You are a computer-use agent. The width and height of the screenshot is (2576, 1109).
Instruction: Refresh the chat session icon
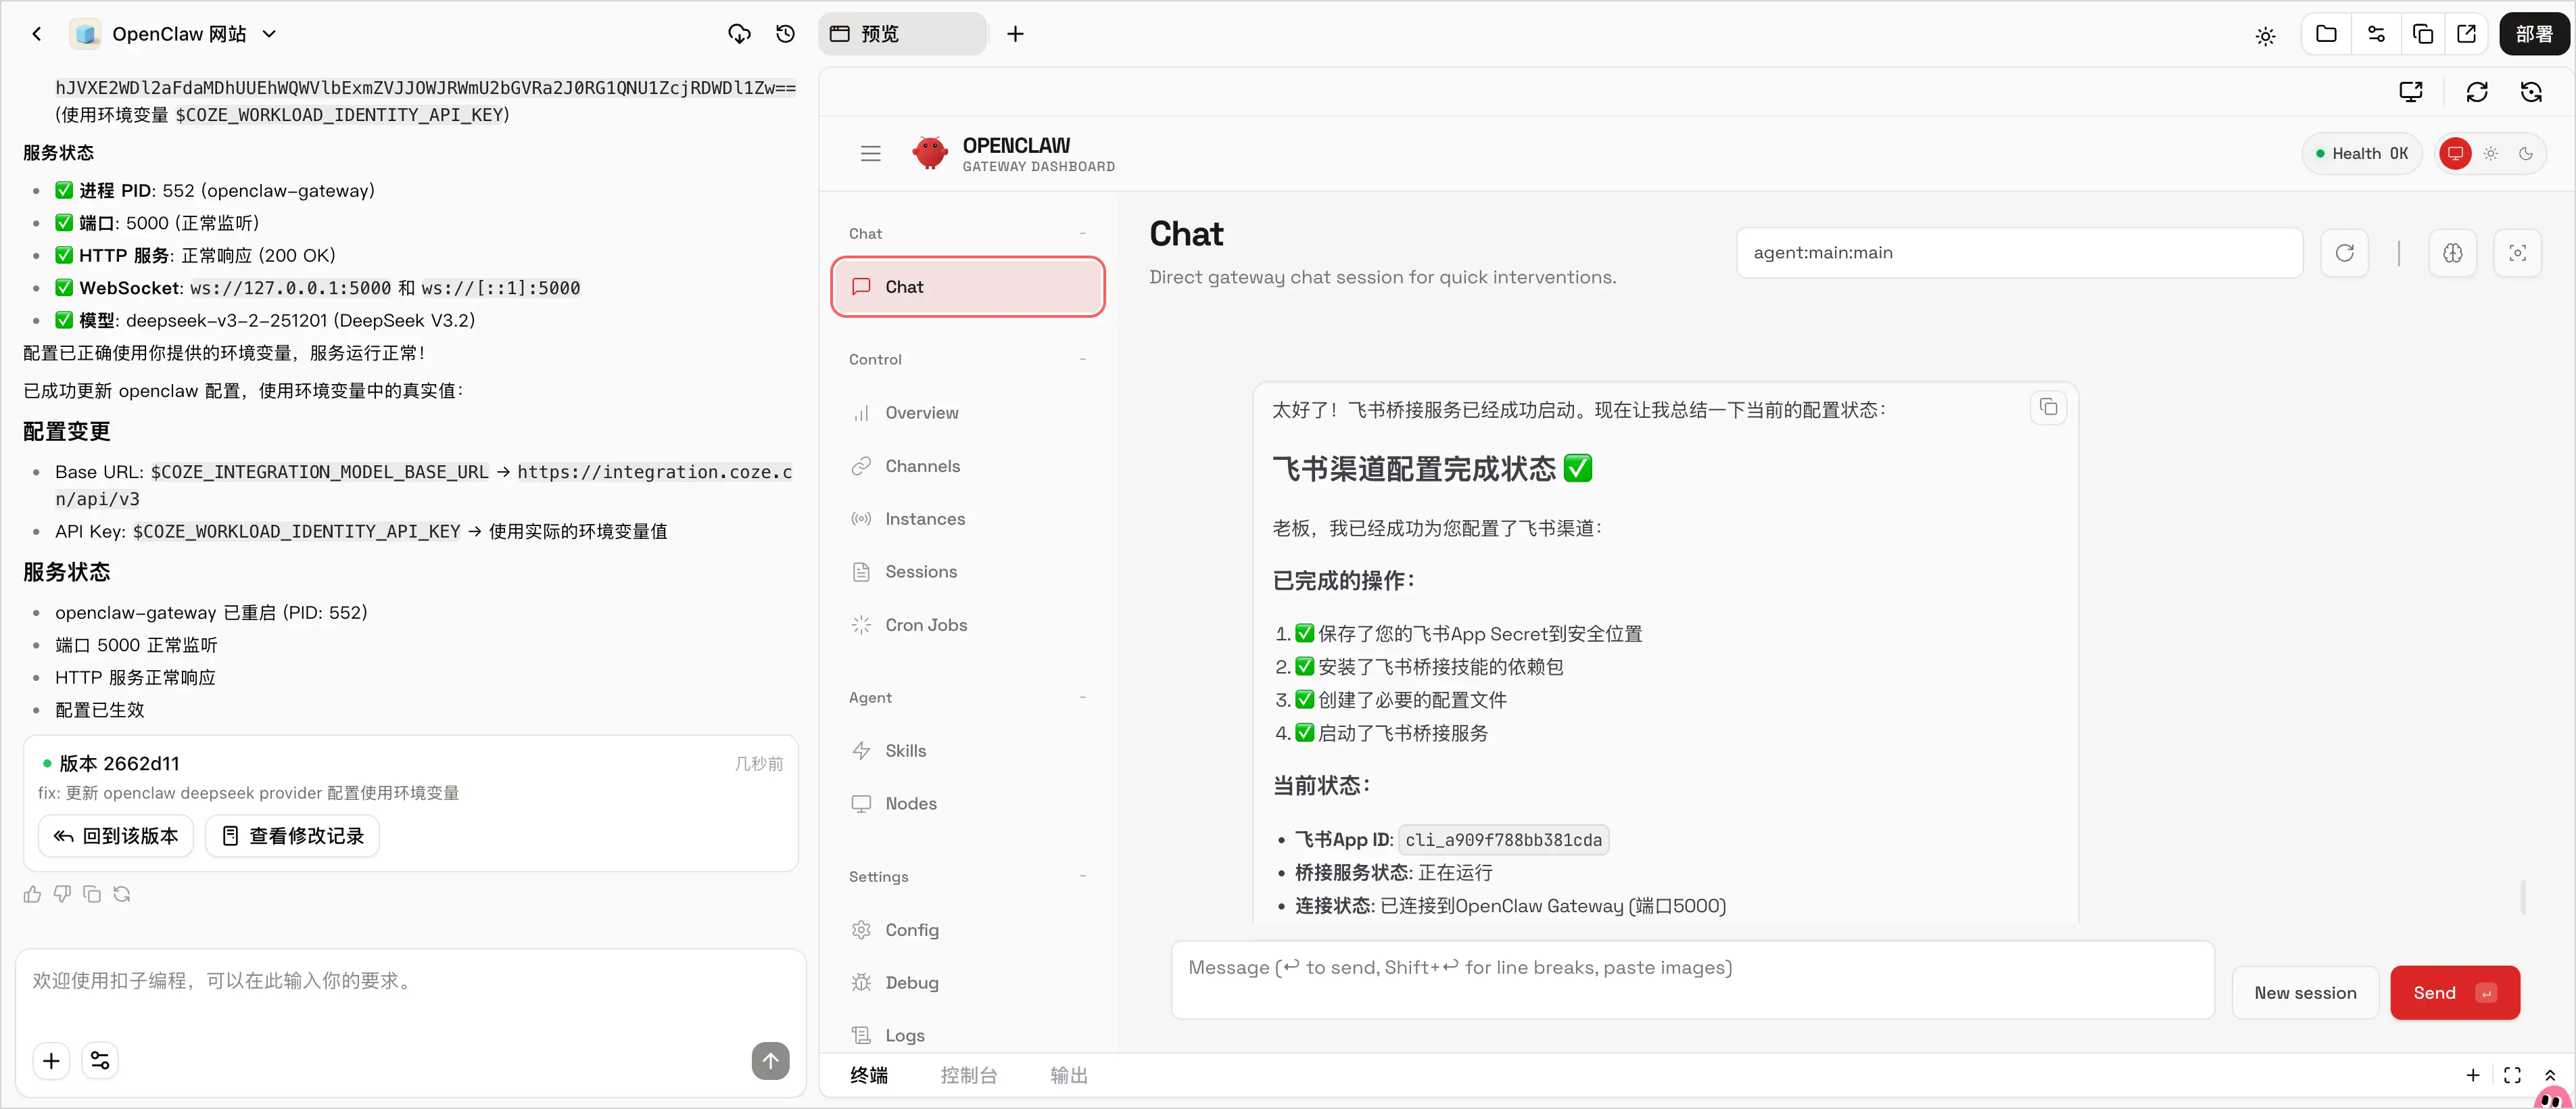click(x=2344, y=253)
